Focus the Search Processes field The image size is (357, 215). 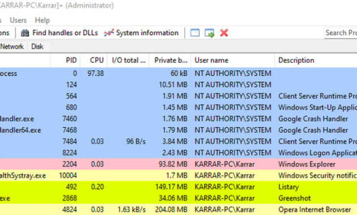(x=341, y=33)
